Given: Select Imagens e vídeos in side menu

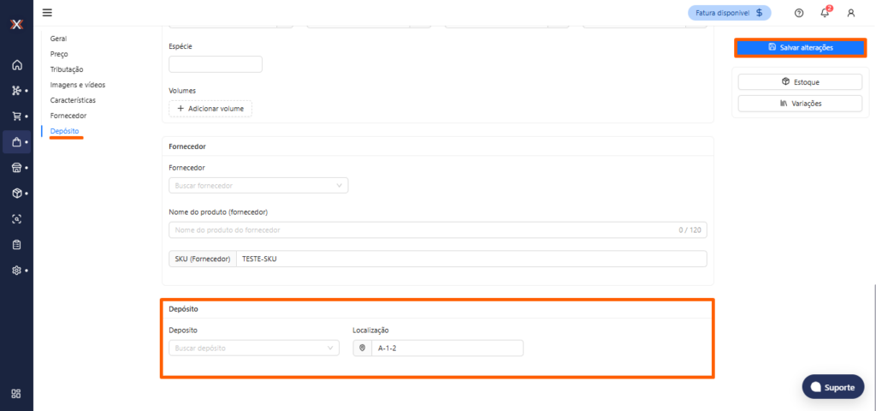Looking at the screenshot, I should tap(78, 85).
